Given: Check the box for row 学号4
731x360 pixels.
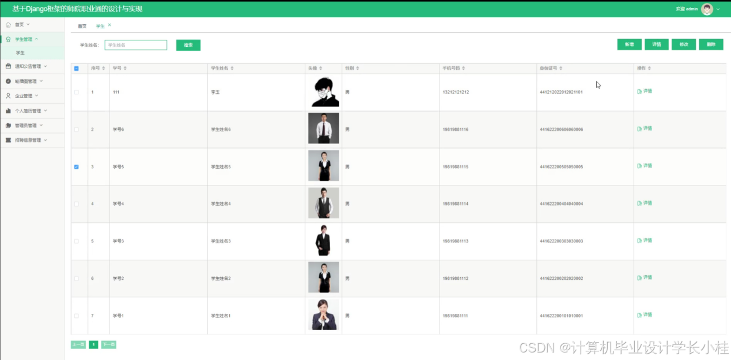Looking at the screenshot, I should [77, 204].
